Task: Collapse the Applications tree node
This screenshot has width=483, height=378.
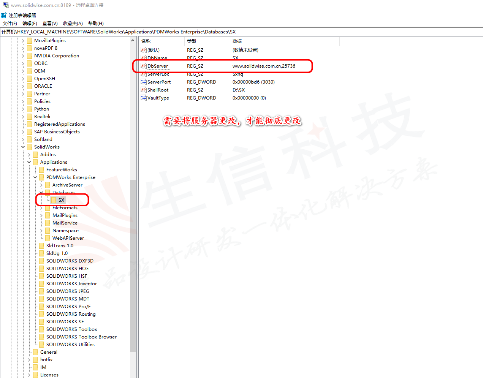Action: coord(29,162)
